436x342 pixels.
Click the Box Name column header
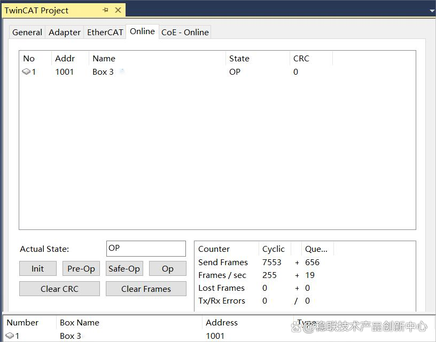129,323
